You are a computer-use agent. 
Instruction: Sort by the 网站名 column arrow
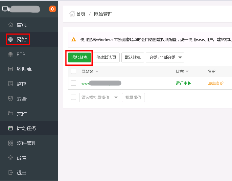(x=97, y=72)
